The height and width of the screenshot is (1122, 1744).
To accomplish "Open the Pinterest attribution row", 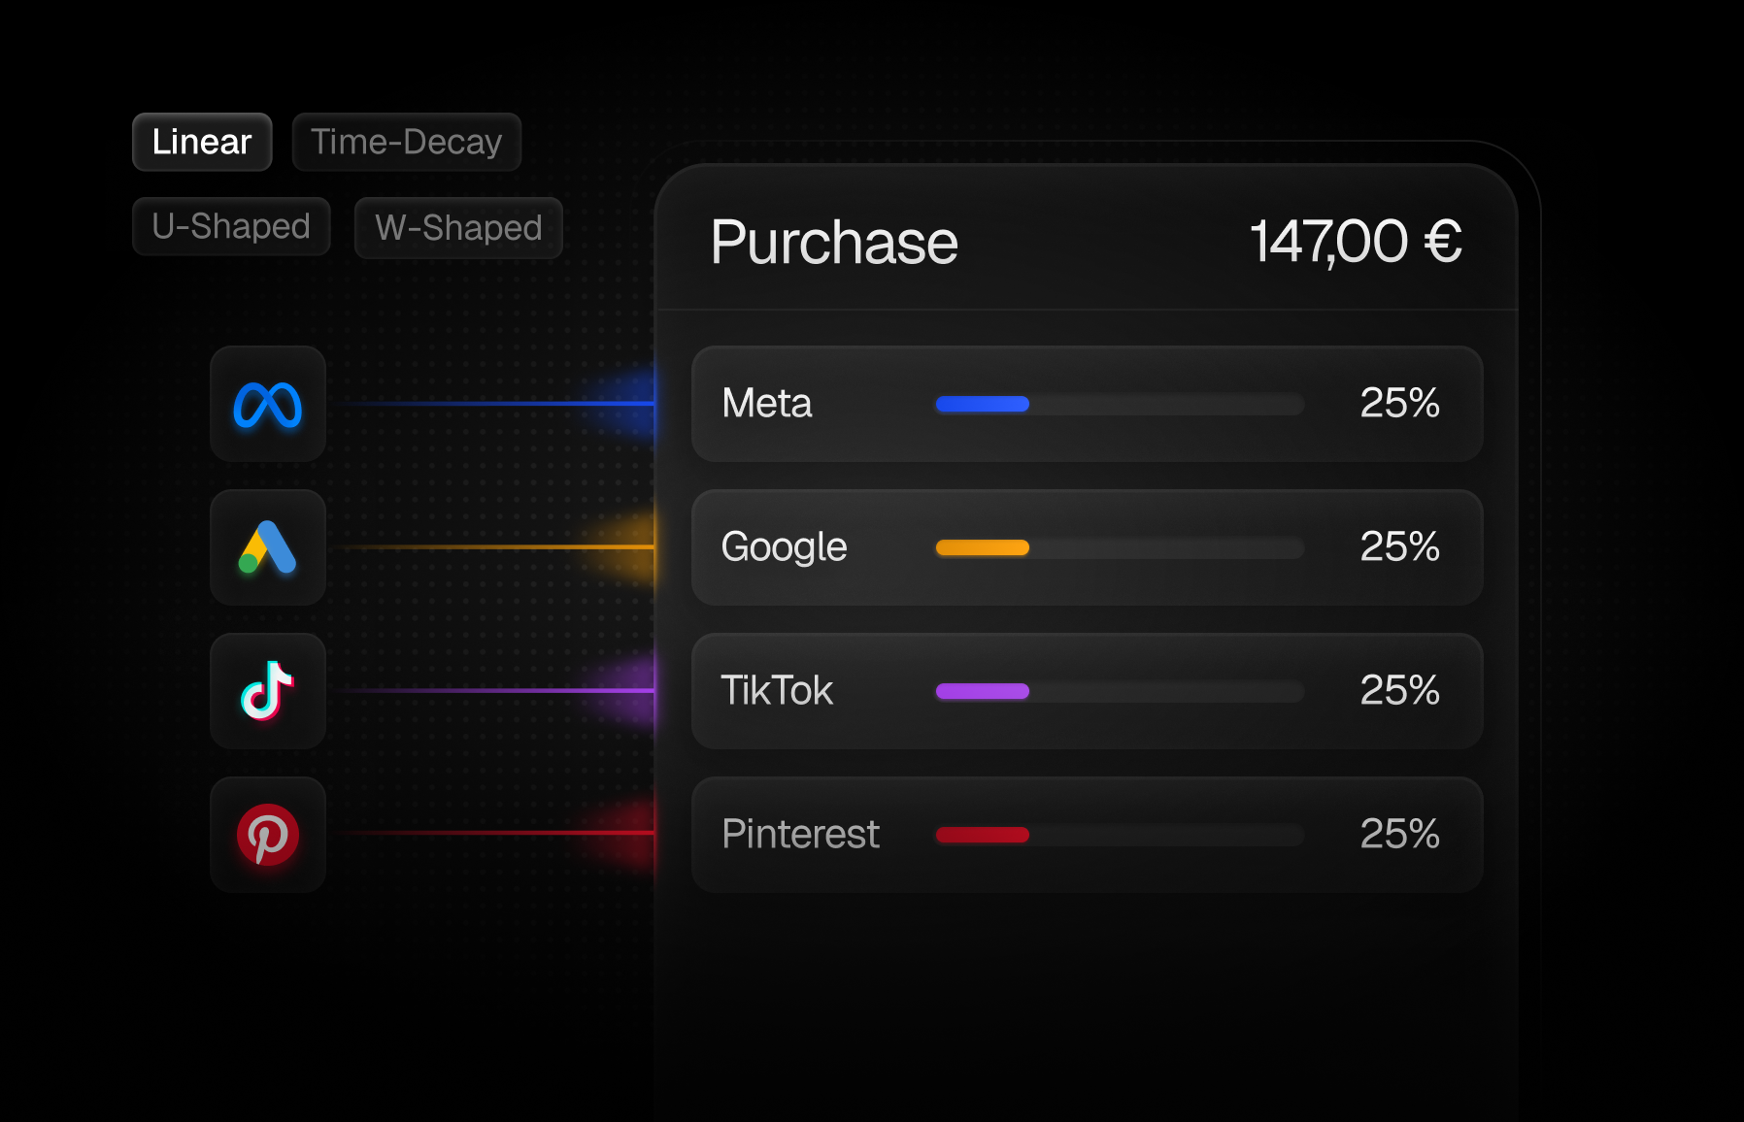I will tap(1087, 835).
